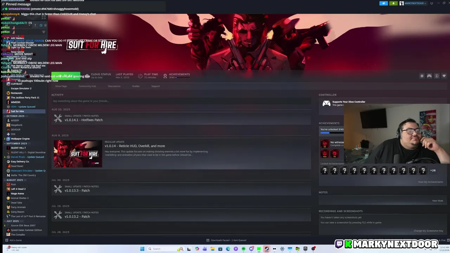Collapse the OCTOBER 2025 group
Screen dimensions: 450x253
[15, 116]
